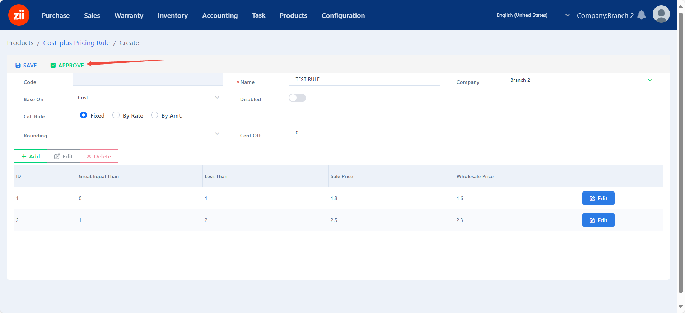Expand the Base On dropdown
The image size is (685, 313).
point(148,98)
